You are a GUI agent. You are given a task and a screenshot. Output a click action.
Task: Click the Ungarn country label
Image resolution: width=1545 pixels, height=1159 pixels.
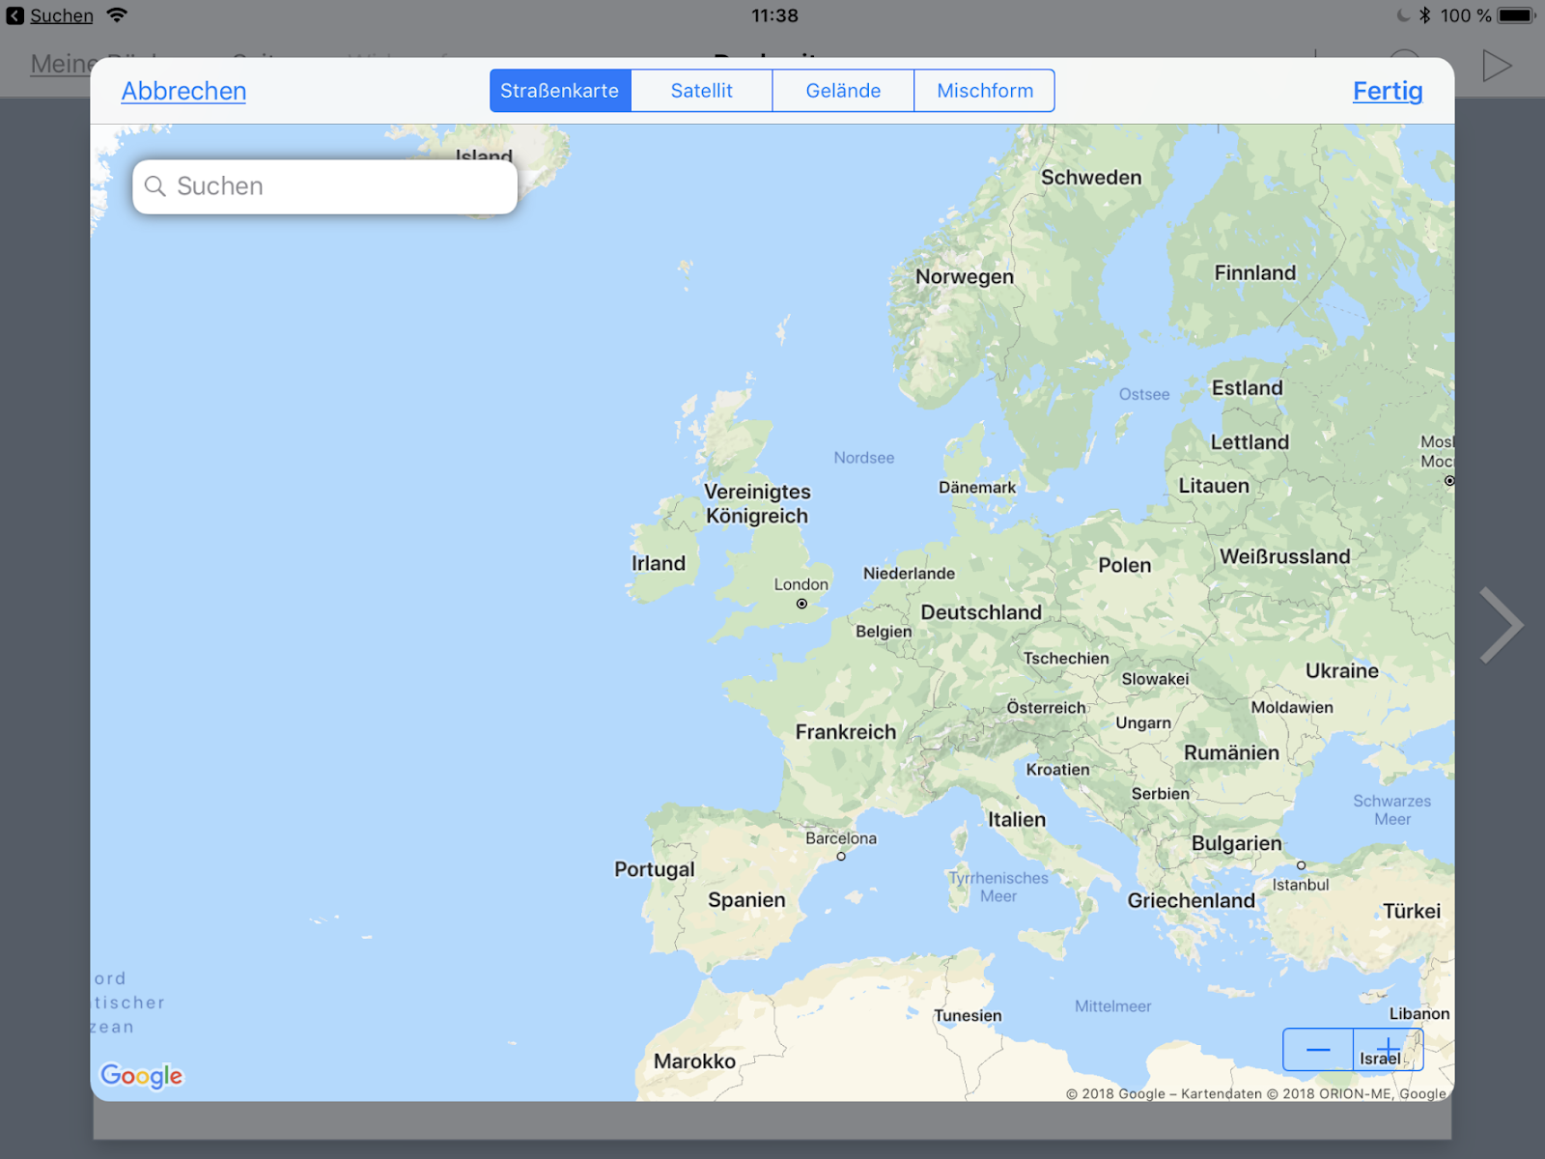1143,723
